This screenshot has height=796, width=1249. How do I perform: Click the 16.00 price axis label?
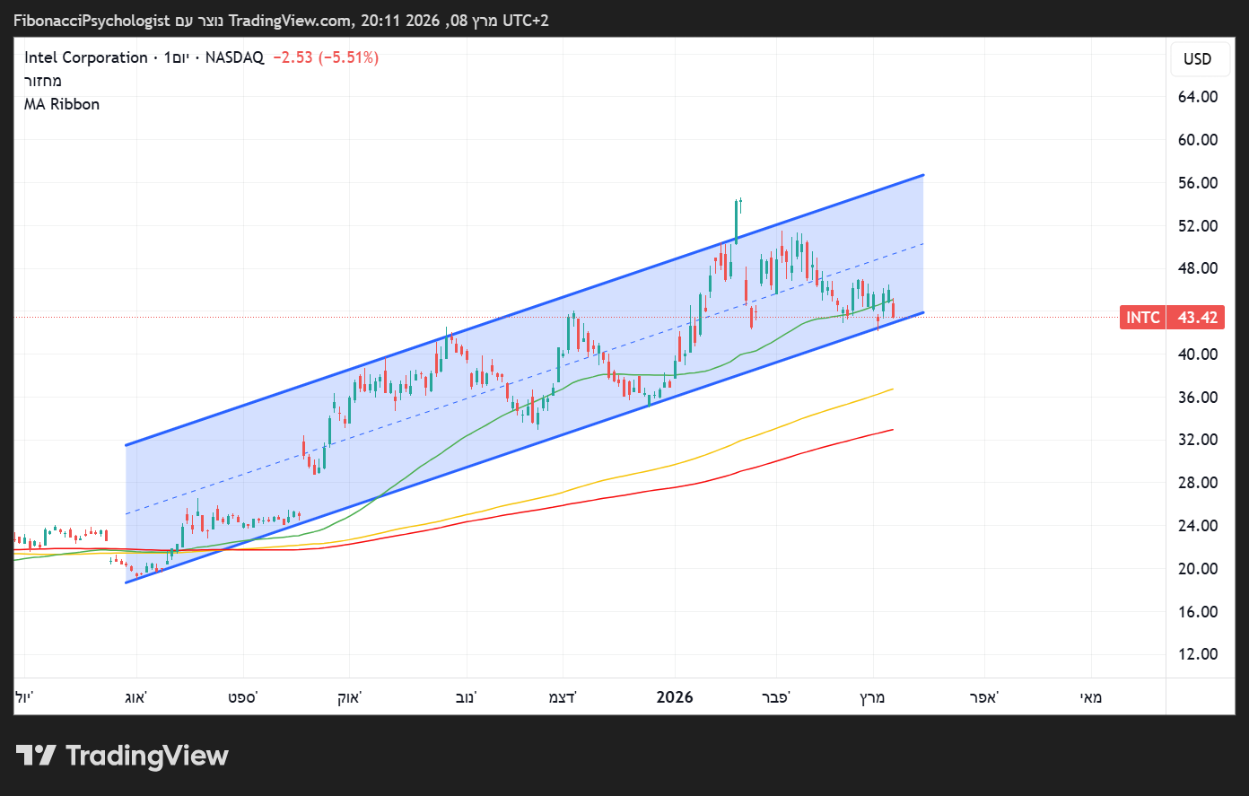1198,612
